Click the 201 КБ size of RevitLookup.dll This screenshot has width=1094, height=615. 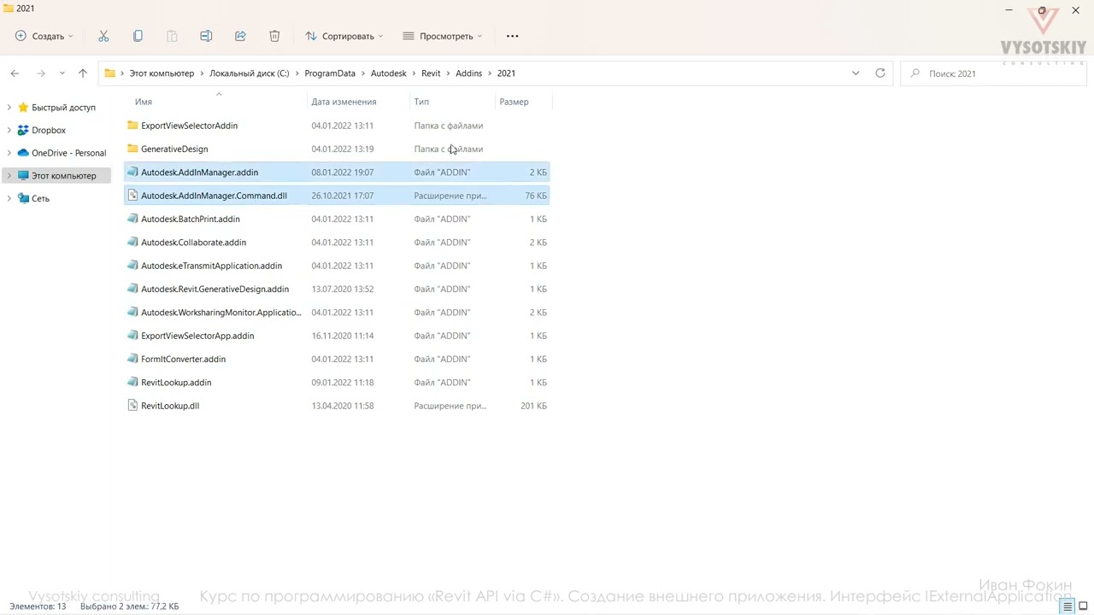tap(533, 406)
